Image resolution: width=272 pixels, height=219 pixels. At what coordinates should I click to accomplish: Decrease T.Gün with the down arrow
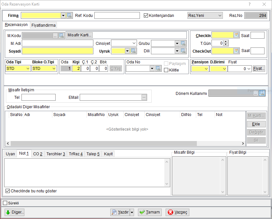pos(225,45)
